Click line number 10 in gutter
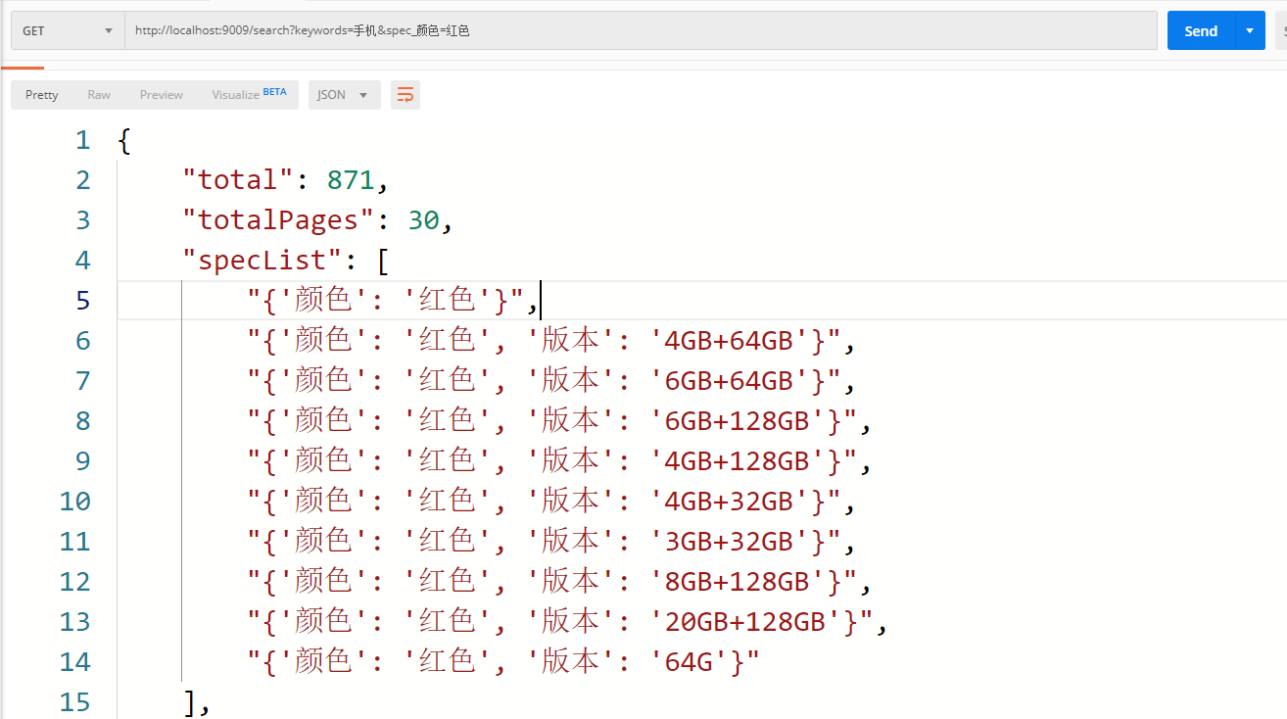1287x719 pixels. click(x=74, y=502)
